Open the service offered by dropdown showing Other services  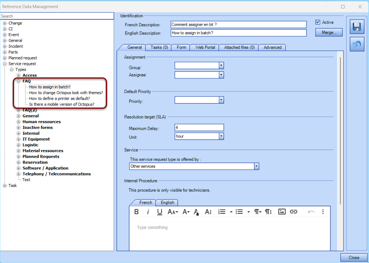coord(256,166)
